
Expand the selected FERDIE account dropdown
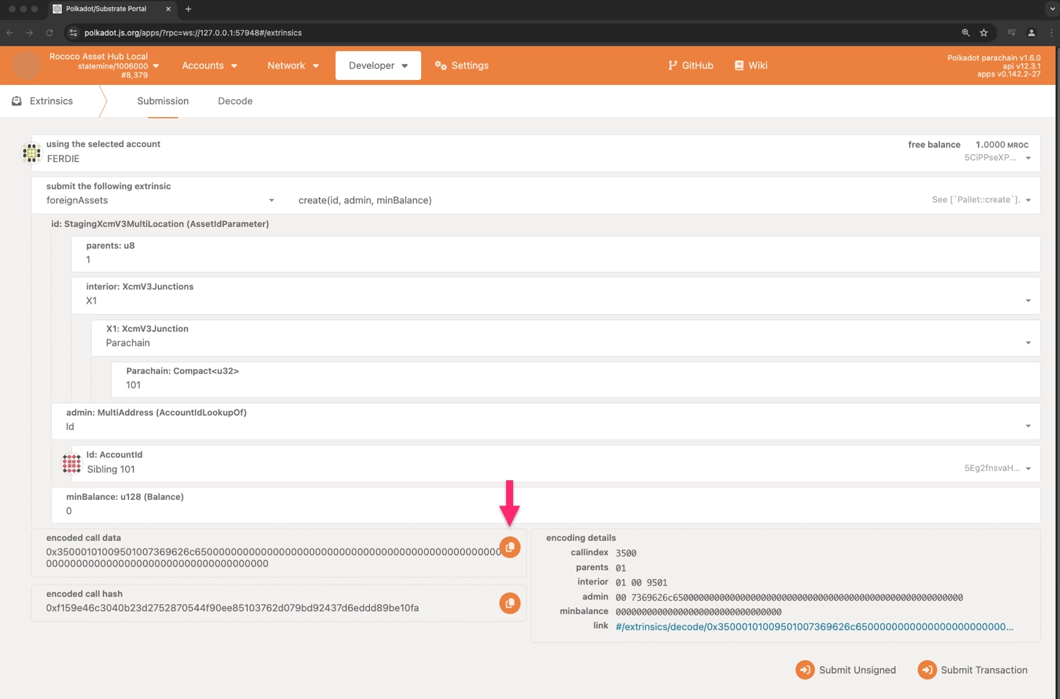coord(1028,158)
